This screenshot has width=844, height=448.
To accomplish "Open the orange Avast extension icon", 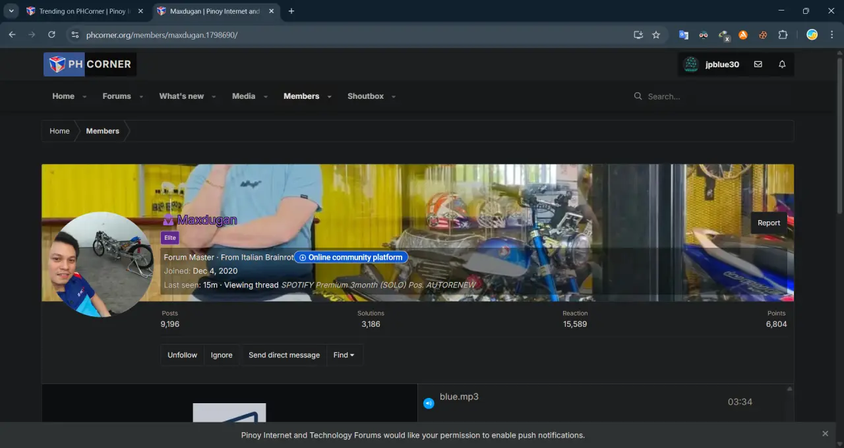I will (x=743, y=35).
